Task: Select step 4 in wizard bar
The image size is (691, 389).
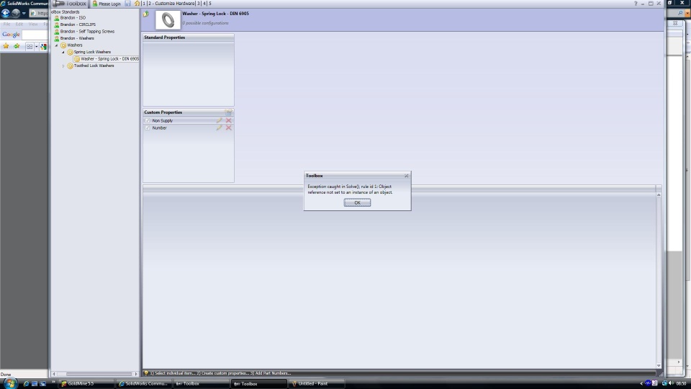Action: point(204,3)
